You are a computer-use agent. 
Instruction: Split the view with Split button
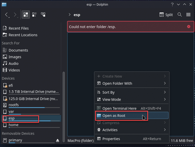point(166,15)
